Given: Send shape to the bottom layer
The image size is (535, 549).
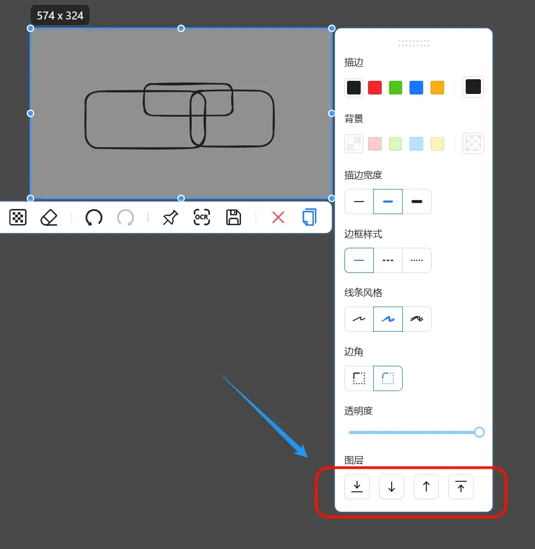Looking at the screenshot, I should 357,487.
